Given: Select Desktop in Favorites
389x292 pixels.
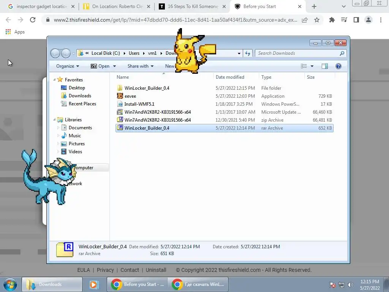Looking at the screenshot, I should 77,88.
